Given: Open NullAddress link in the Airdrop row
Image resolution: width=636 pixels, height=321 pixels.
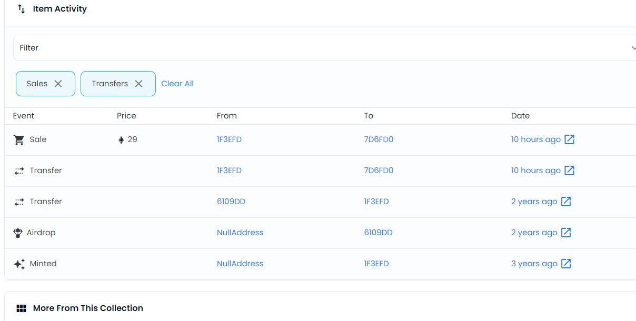Looking at the screenshot, I should click(240, 233).
